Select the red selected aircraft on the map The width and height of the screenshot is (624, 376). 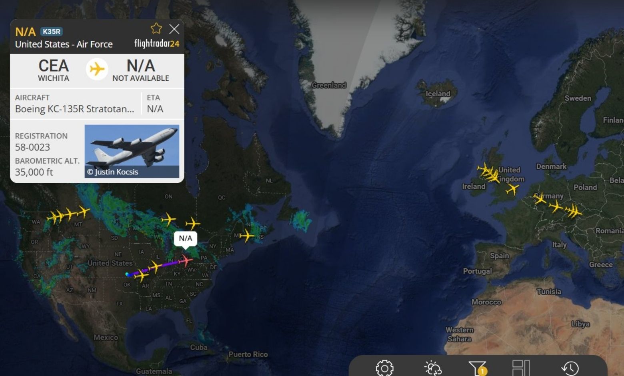(x=185, y=260)
